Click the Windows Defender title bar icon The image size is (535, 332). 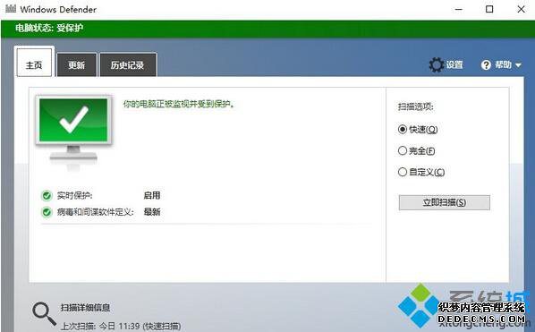tap(11, 9)
